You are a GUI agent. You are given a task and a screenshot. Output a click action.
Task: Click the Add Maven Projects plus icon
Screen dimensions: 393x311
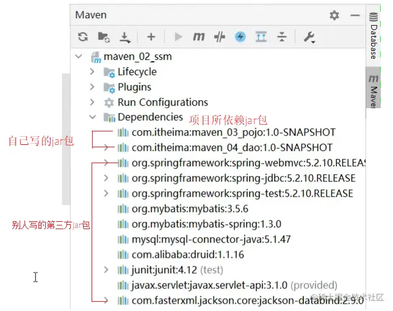(151, 37)
